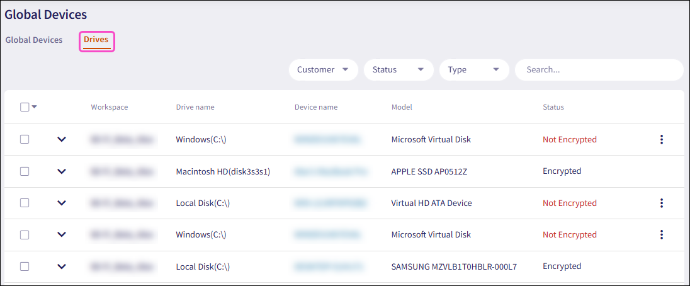Image resolution: width=690 pixels, height=286 pixels.
Task: Tick the checkbox for the Virtual HD ATA Device row
Action: click(25, 203)
